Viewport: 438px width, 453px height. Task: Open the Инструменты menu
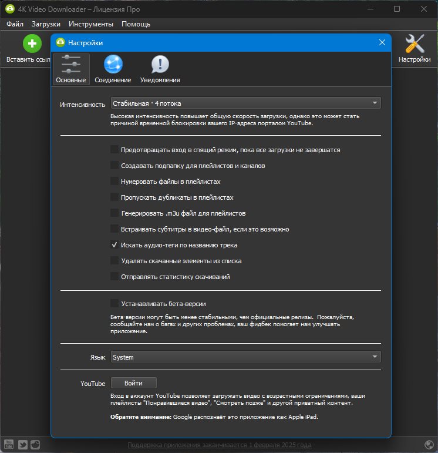click(x=91, y=24)
